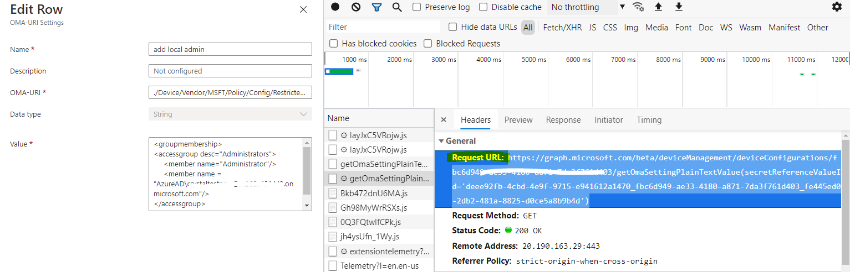Select the extensiontelemetry? request
This screenshot has width=850, height=272.
[x=380, y=251]
